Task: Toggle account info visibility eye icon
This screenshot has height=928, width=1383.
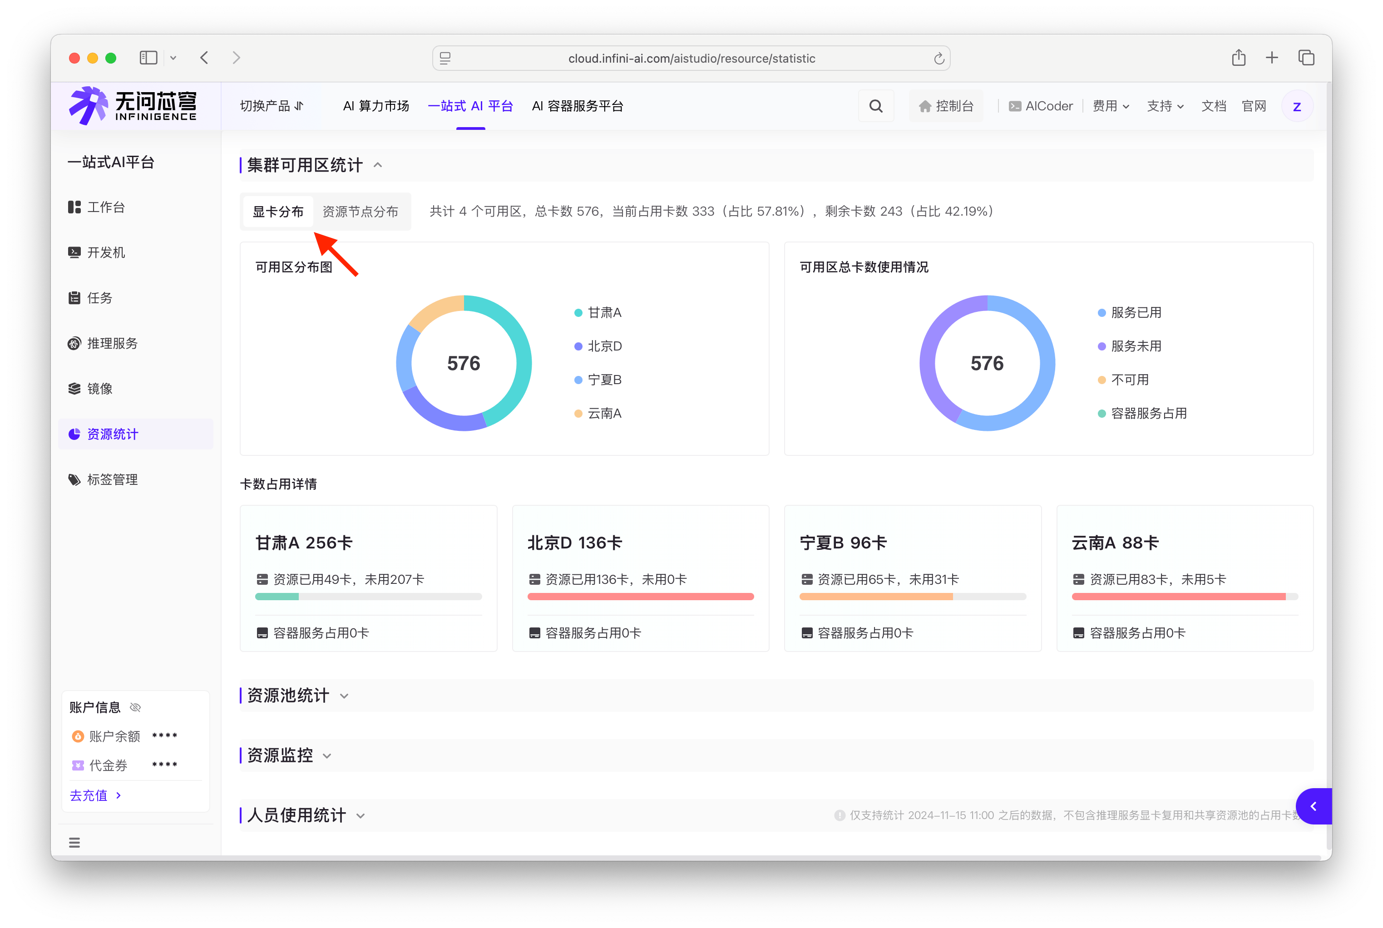Action: coord(135,707)
